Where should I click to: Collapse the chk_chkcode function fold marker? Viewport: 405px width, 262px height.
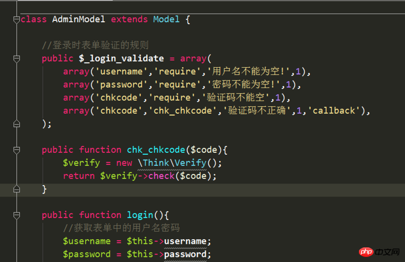tap(17, 150)
